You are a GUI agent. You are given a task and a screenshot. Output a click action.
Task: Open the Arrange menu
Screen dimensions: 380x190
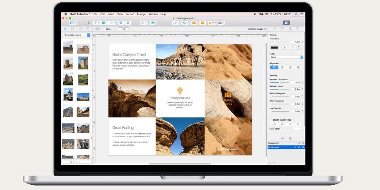141,14
